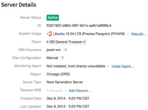Click the Ubuntu logo icon
Viewport: 148px width, 110px height.
pos(49,34)
